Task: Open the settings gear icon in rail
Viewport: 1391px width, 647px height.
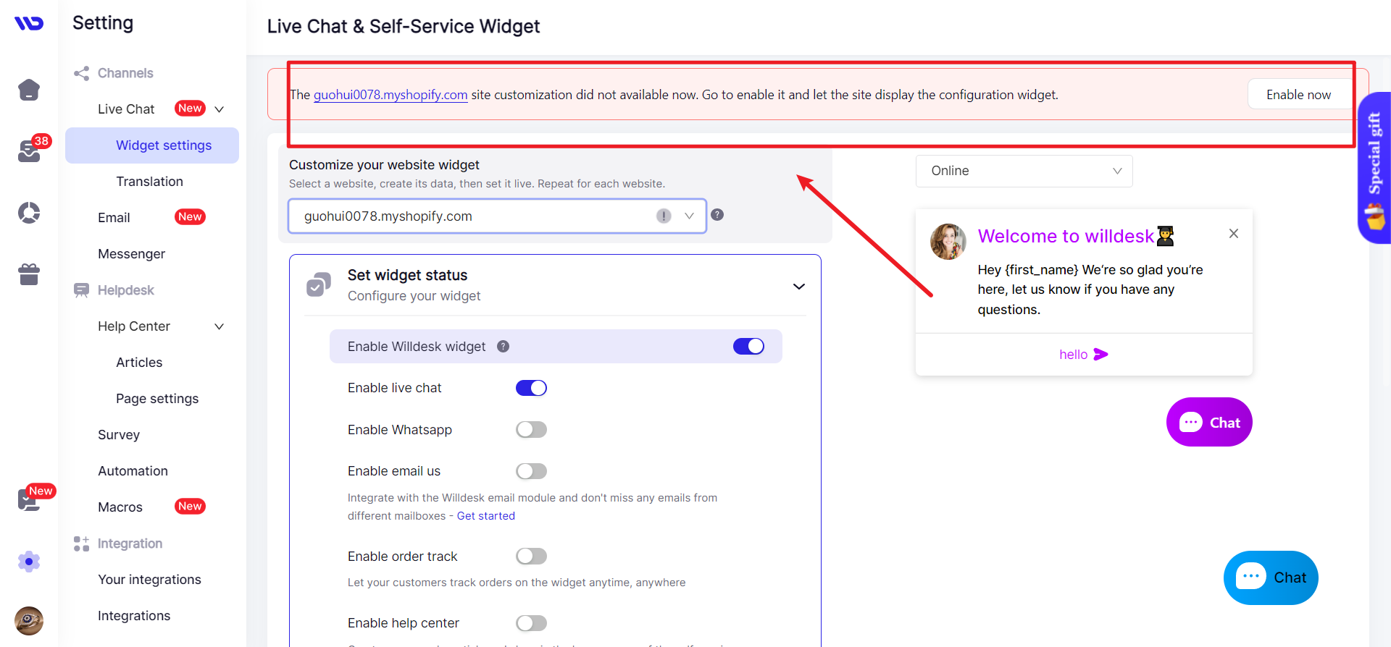Action: (x=29, y=562)
